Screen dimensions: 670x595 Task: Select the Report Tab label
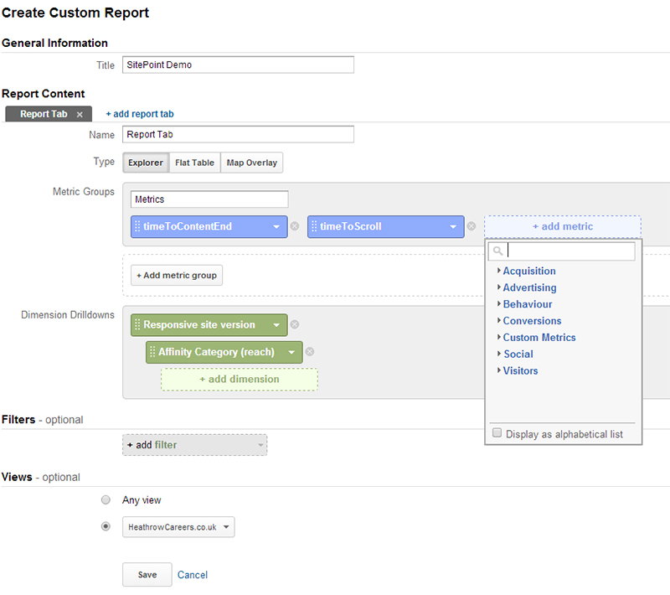42,113
